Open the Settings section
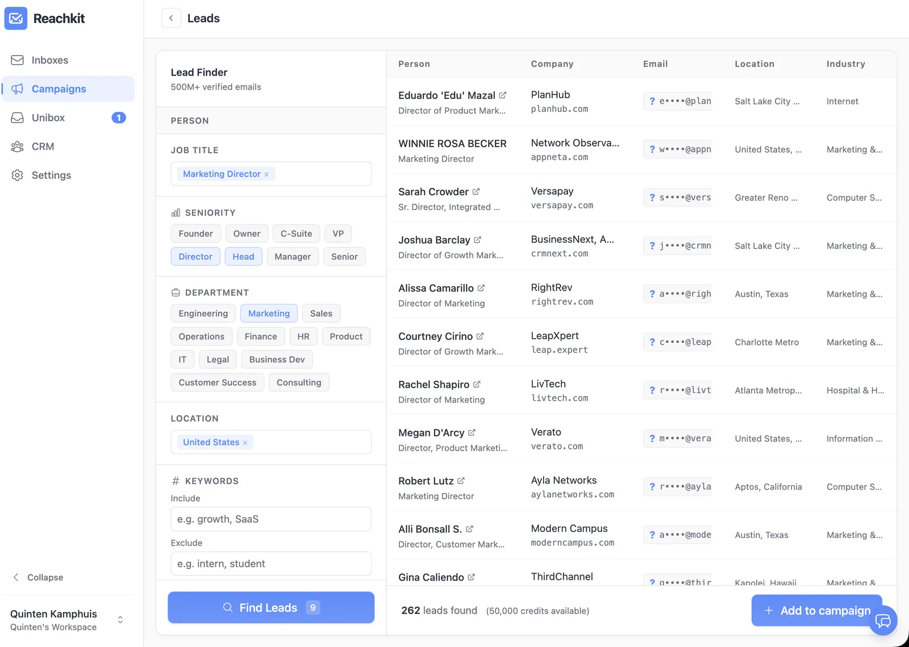The width and height of the screenshot is (909, 647). click(68, 175)
